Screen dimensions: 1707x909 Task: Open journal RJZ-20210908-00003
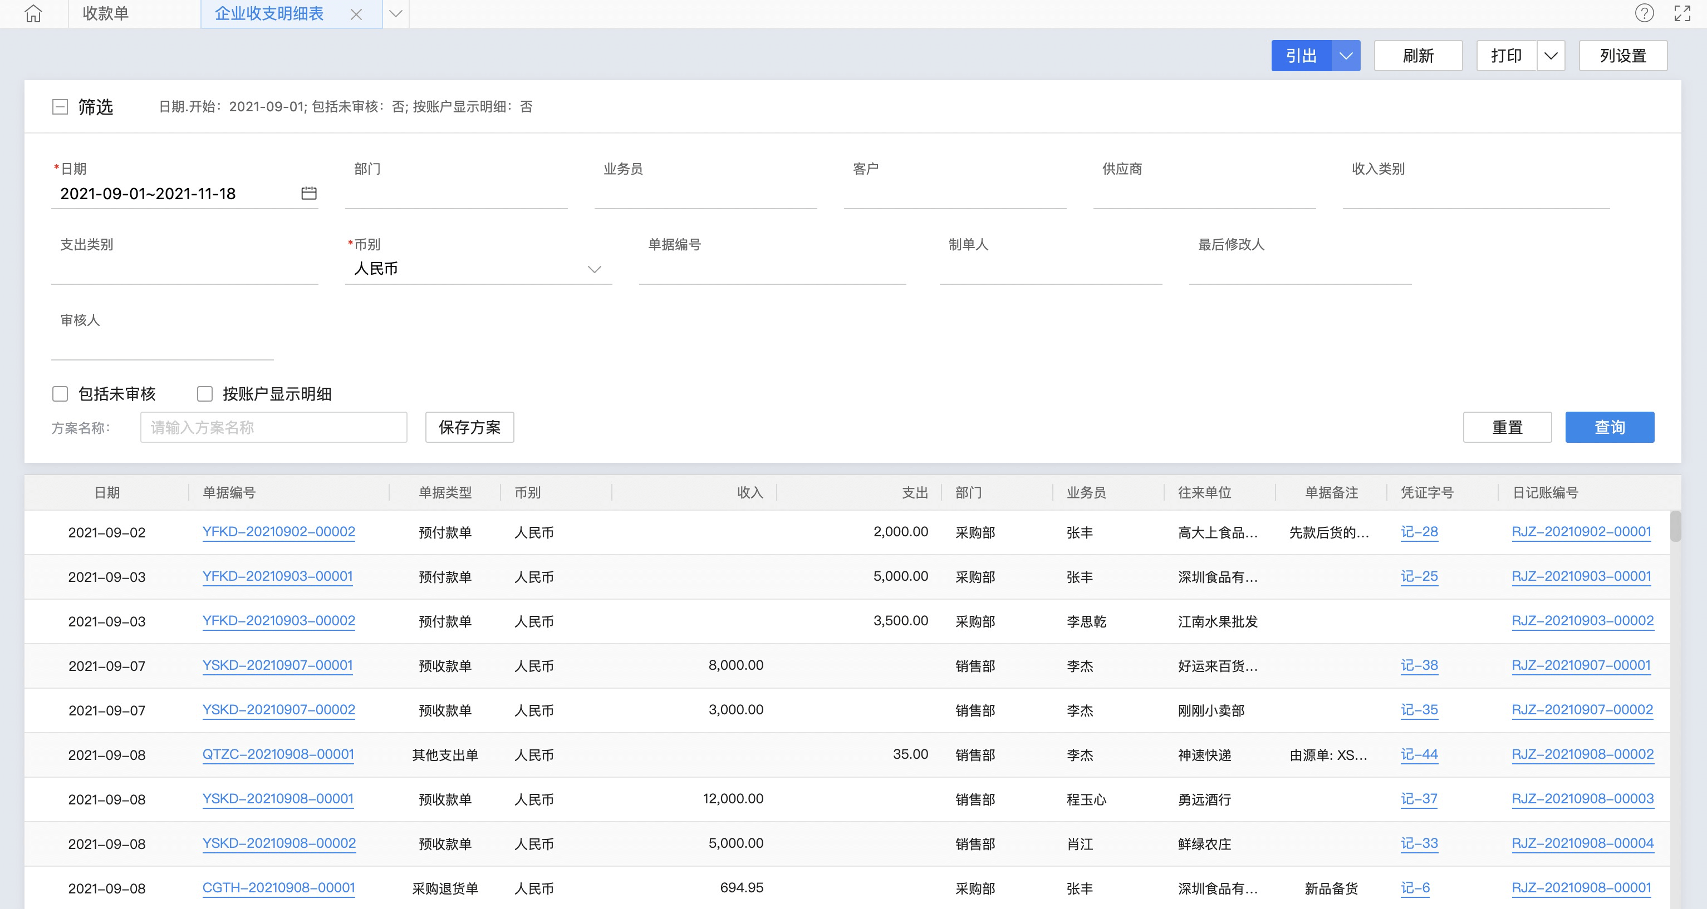[1582, 798]
